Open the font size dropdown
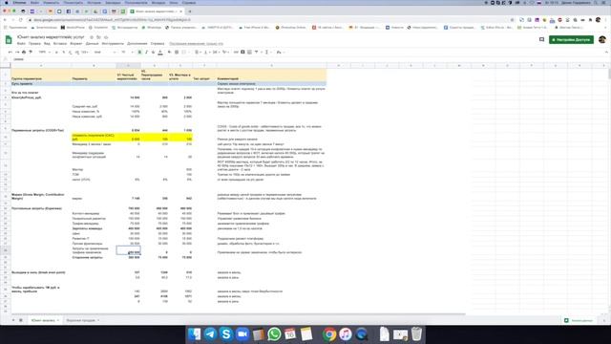The width and height of the screenshot is (611, 344). 127,52
